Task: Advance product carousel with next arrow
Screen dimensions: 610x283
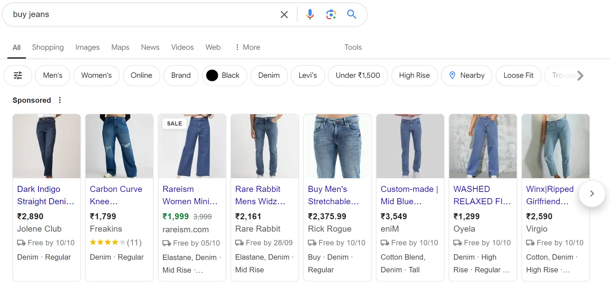Action: 592,194
